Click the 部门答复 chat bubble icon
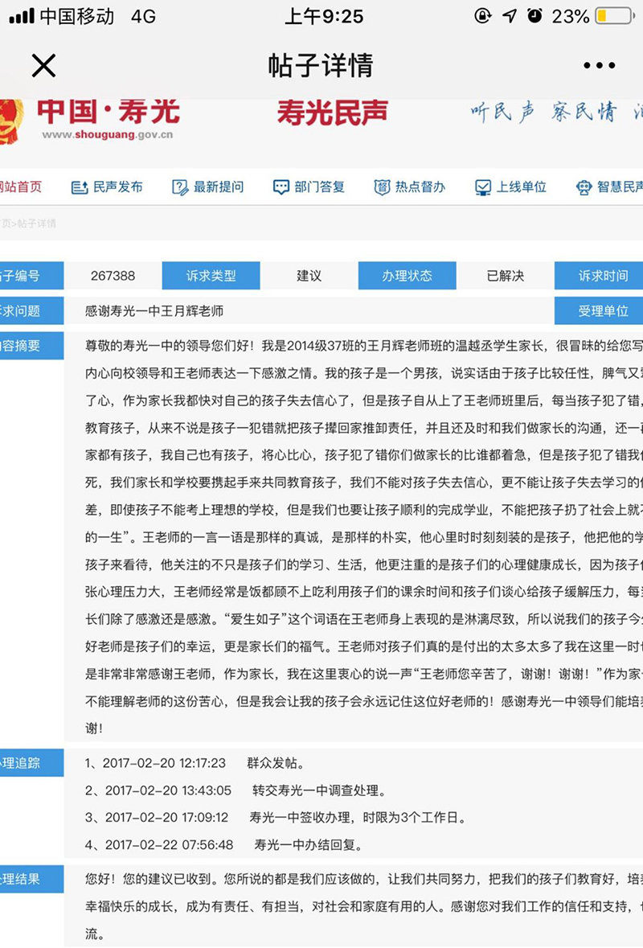Screen dimensions: 643x948 pos(281,187)
